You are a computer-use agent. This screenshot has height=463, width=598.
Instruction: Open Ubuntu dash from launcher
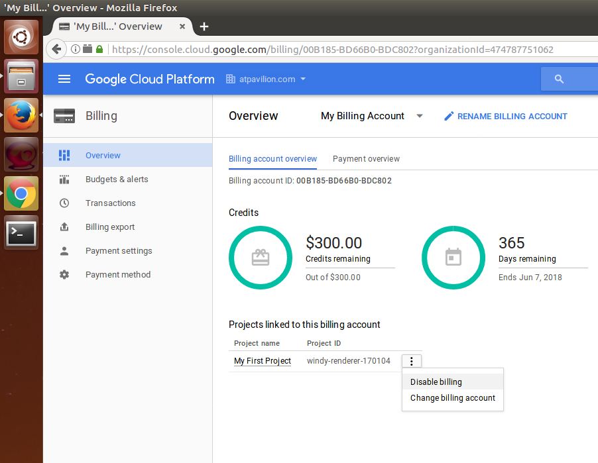(x=21, y=37)
